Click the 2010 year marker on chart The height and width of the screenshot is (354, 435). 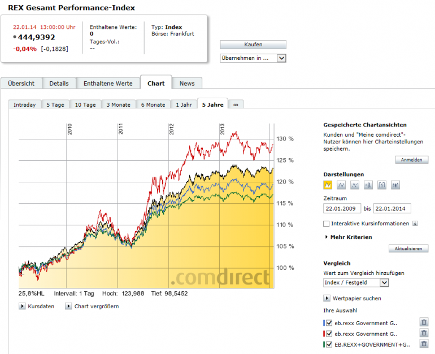pos(69,129)
